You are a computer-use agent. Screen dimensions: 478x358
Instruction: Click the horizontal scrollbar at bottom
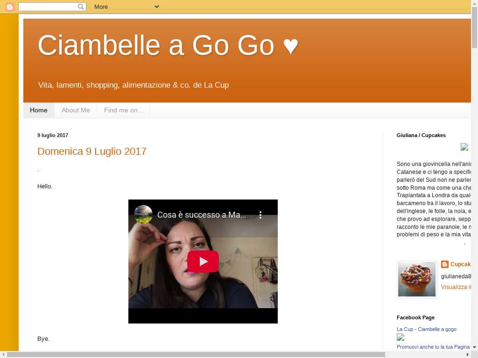196,355
